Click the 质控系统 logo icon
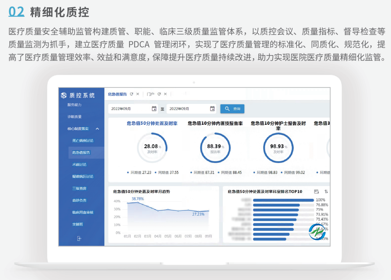391x280 pixels. click(64, 95)
